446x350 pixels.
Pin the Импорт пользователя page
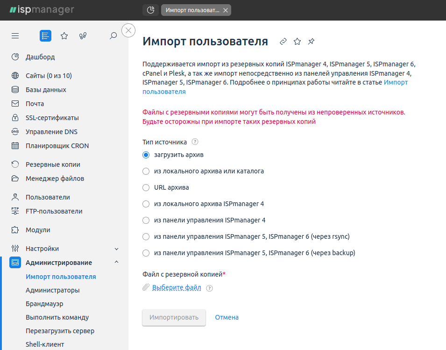(x=311, y=42)
